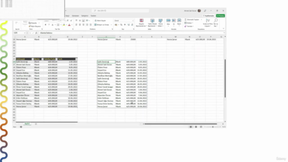Click the macro record icon in status bar
The width and height of the screenshot is (288, 162).
coord(21,127)
